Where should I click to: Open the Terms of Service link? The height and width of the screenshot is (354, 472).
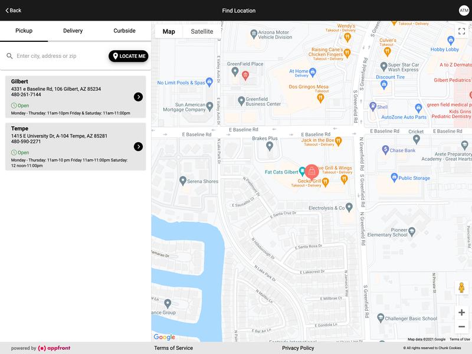click(173, 348)
